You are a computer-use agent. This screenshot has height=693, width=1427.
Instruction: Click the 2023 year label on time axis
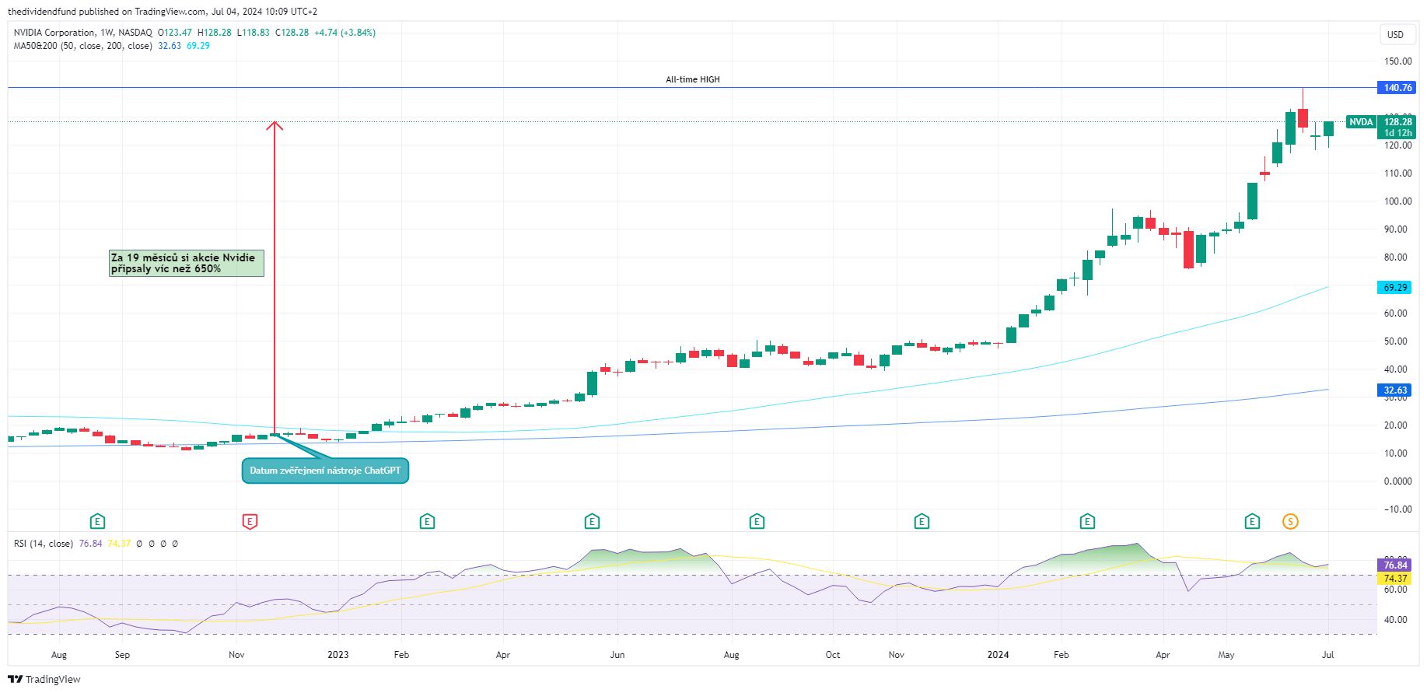338,655
